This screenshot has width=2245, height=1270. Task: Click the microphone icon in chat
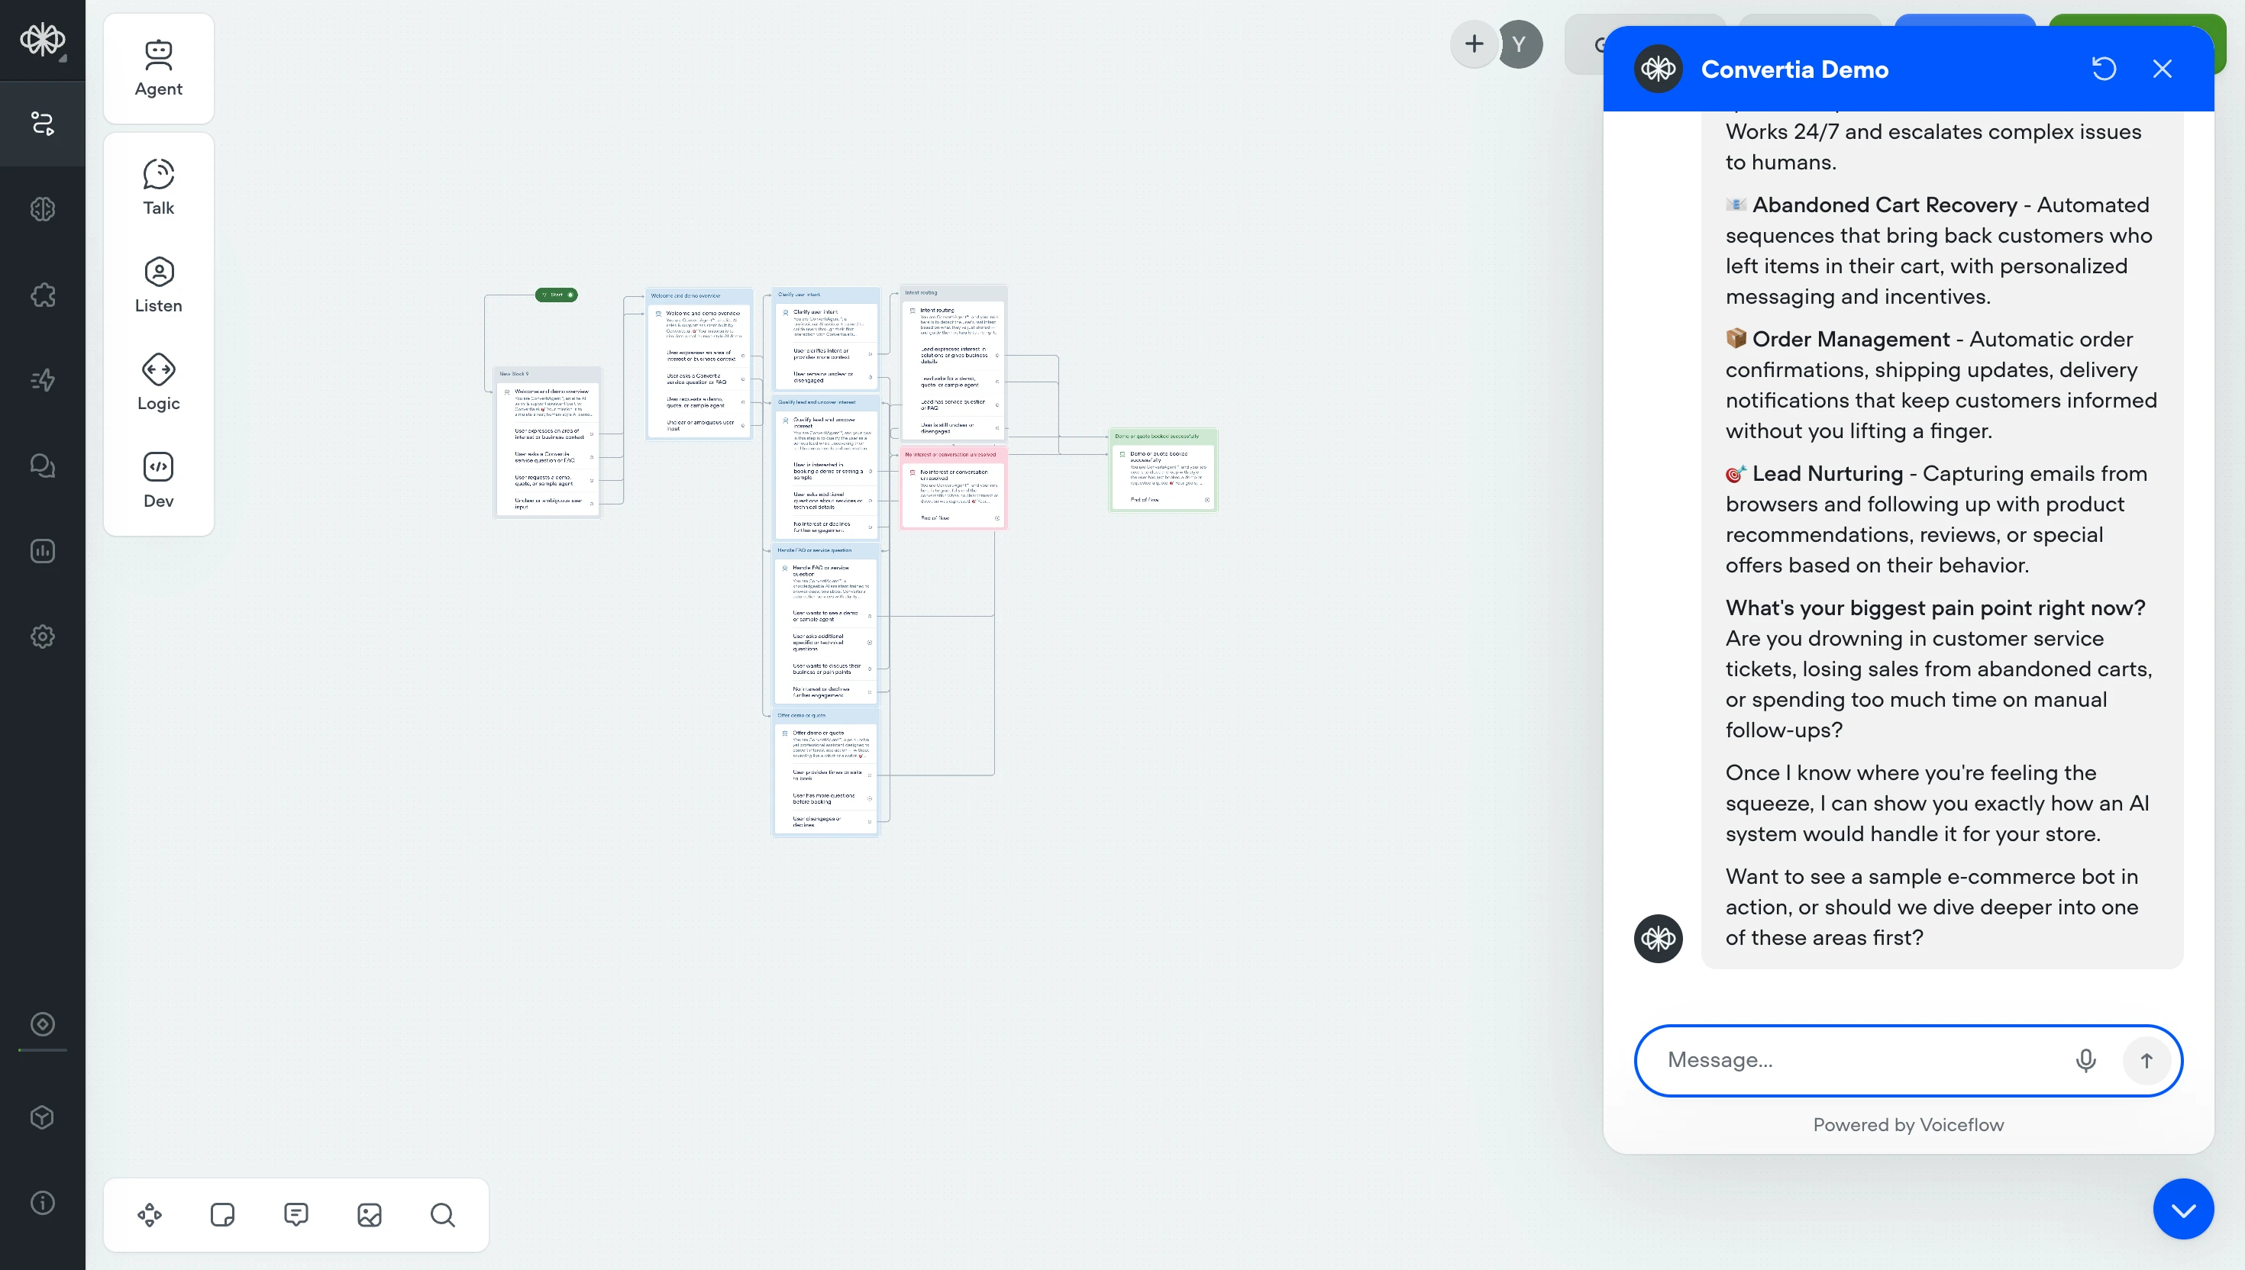point(2085,1060)
